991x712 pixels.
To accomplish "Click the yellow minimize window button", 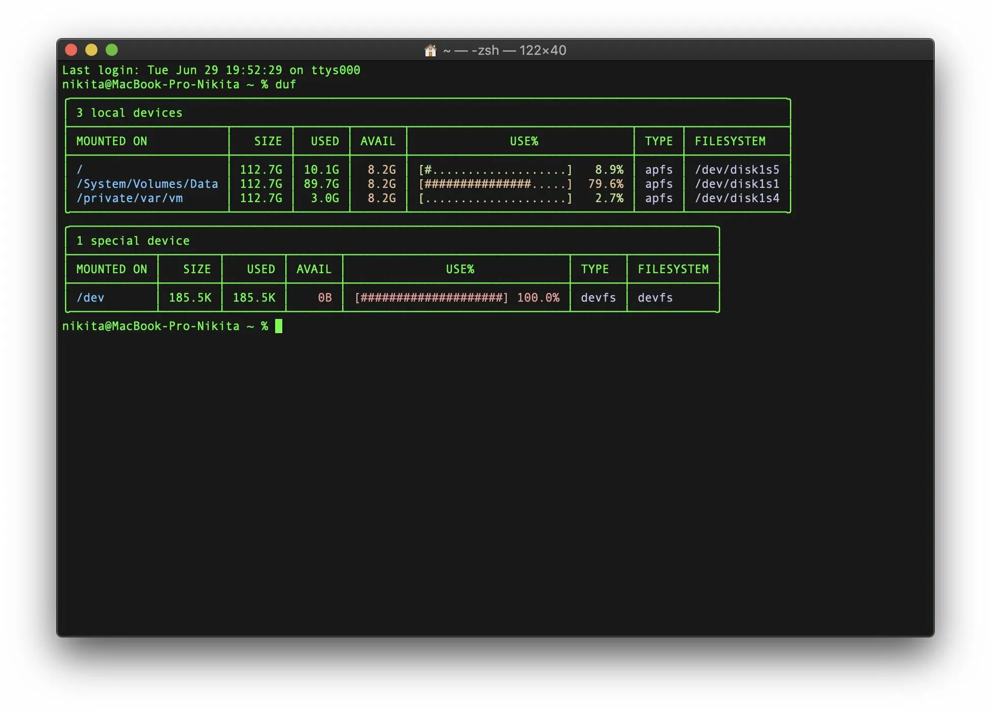I will point(91,50).
